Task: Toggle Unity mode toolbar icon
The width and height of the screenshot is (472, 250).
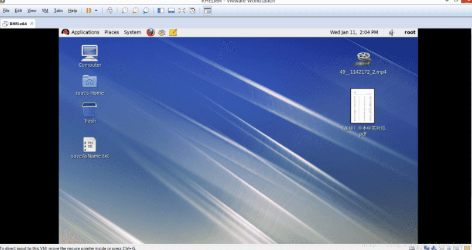Action: 193,11
